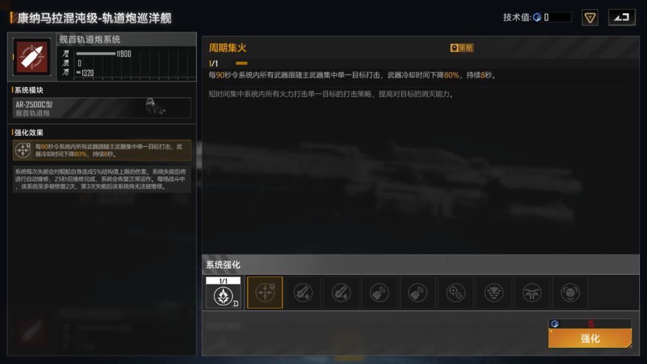Click the return arrow button at top right
This screenshot has height=364, width=647.
click(622, 18)
